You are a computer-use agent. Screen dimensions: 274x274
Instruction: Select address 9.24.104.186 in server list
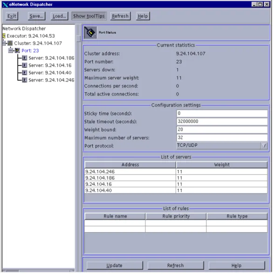(130, 178)
